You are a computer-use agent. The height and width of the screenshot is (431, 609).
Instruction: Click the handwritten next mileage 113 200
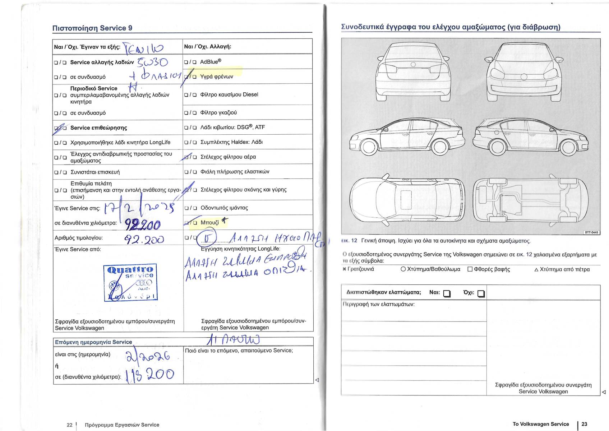pyautogui.click(x=150, y=375)
